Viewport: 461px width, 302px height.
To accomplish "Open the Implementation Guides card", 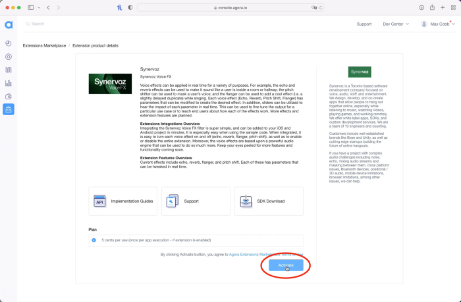I will pyautogui.click(x=123, y=201).
